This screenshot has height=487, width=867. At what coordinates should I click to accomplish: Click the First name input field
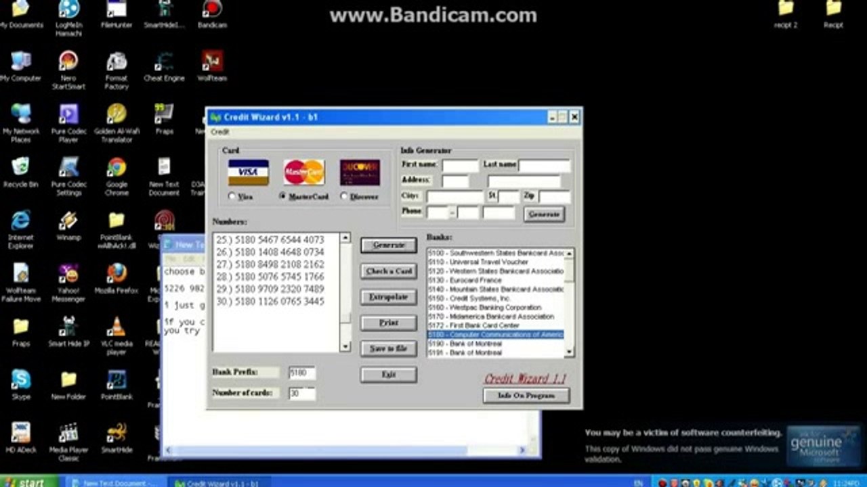(x=460, y=165)
